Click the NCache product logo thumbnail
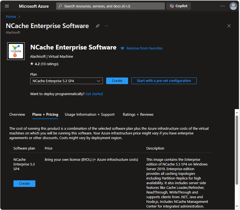 click(x=16, y=51)
